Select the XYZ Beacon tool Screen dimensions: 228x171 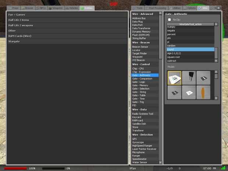145,60
